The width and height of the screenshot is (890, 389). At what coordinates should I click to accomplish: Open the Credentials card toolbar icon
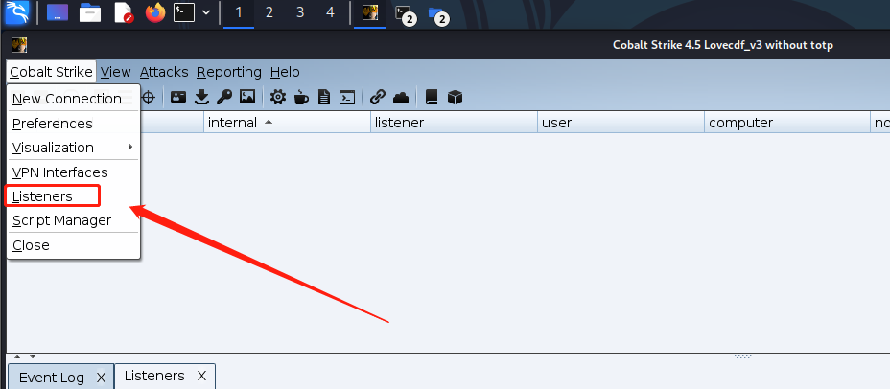178,97
